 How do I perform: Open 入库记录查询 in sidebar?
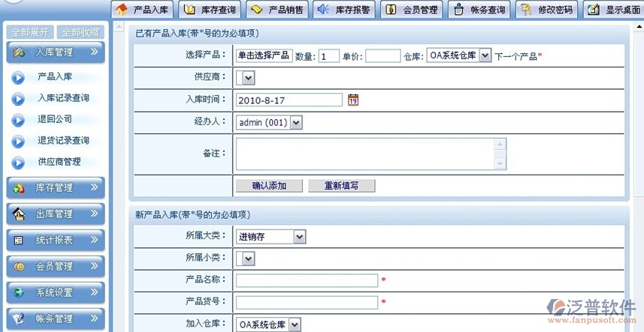click(x=64, y=98)
